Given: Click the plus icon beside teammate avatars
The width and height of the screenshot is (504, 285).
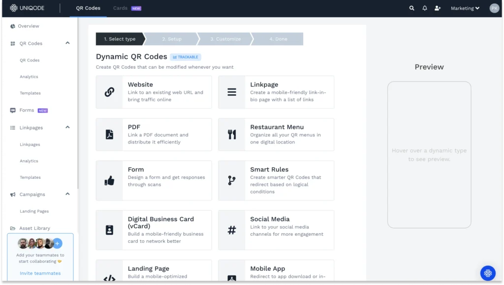Looking at the screenshot, I should (x=57, y=244).
